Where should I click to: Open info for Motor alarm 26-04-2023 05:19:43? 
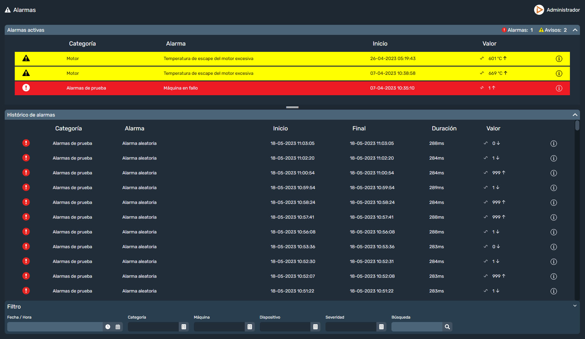(559, 59)
